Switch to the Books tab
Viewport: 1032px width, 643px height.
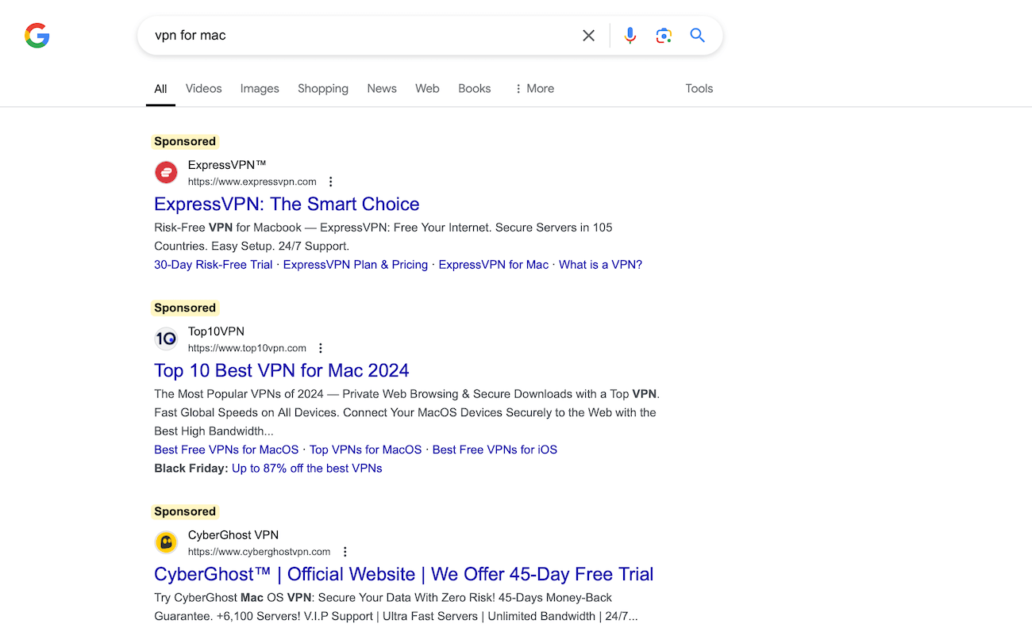pos(475,89)
